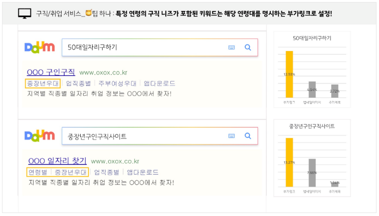Screen dimensions: 379x216
Task: Click Daum logo in first search box
Action: pyautogui.click(x=40, y=47)
